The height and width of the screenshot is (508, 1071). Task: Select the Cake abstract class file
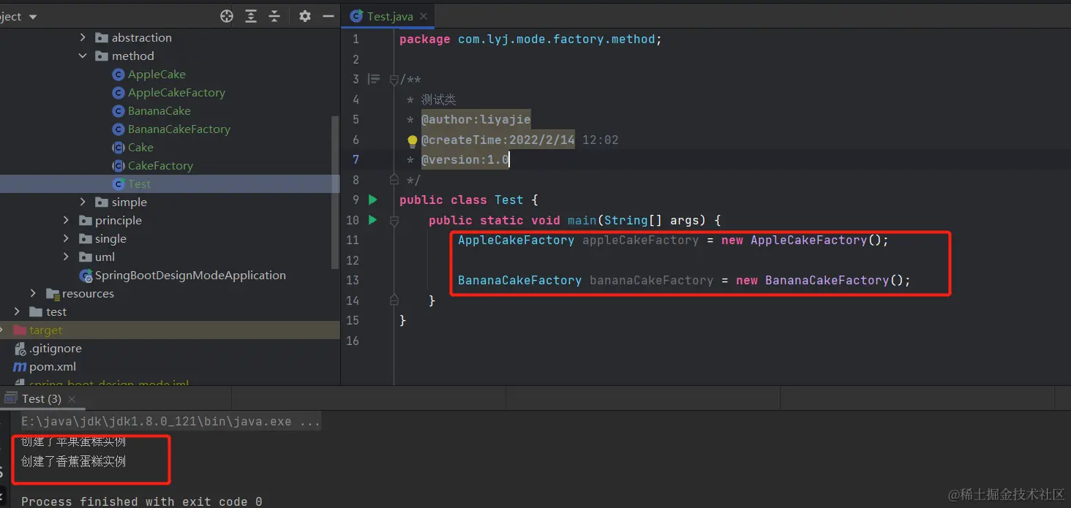[140, 147]
